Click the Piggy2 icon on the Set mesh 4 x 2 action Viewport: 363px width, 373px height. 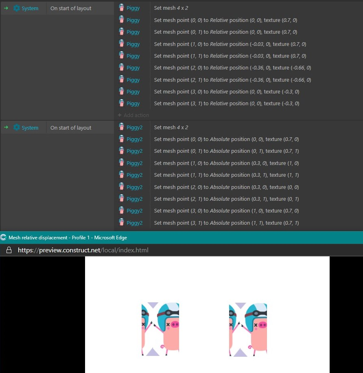click(122, 127)
